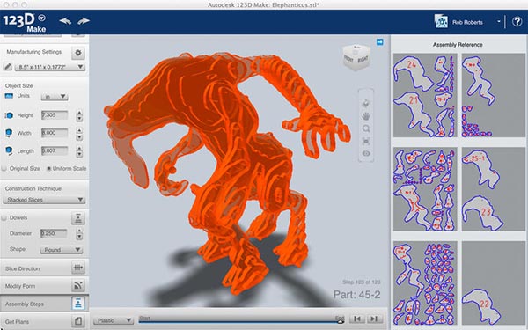This screenshot has width=528, height=330.
Task: Open the Stacked Slices construction technique dropdown
Action: coord(44,200)
